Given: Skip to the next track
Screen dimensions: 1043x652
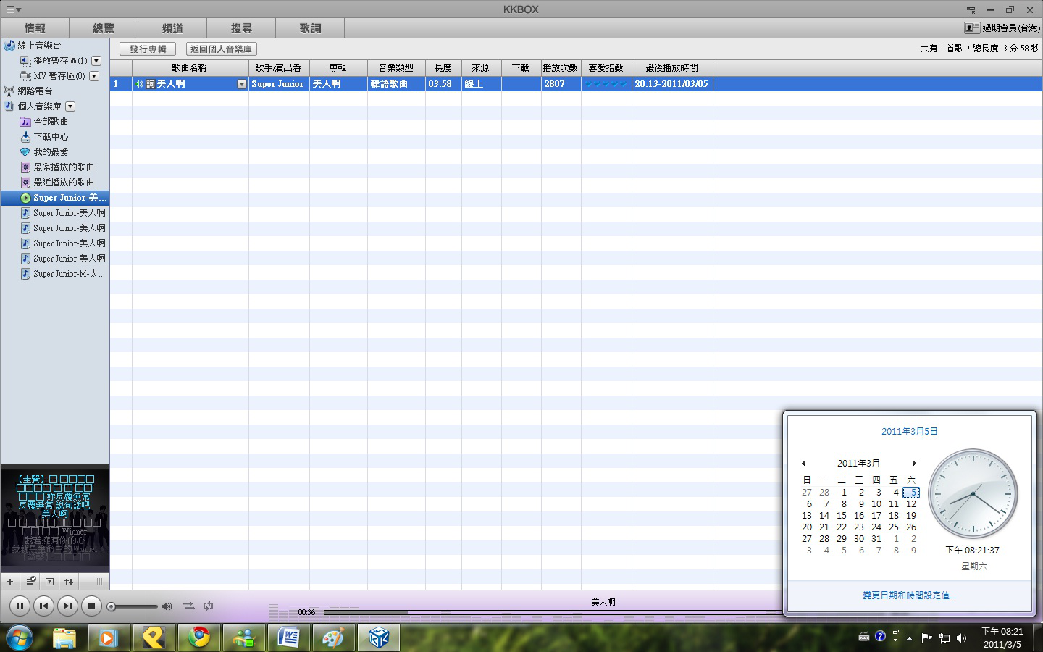Looking at the screenshot, I should click(x=67, y=606).
